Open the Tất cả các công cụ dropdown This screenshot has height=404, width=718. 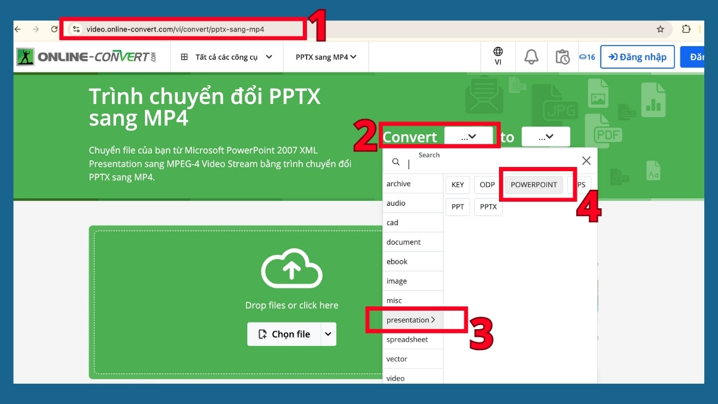[226, 56]
